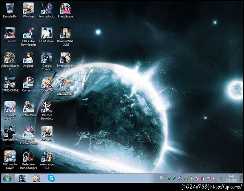Launch the Winamp shortcut

(28, 11)
